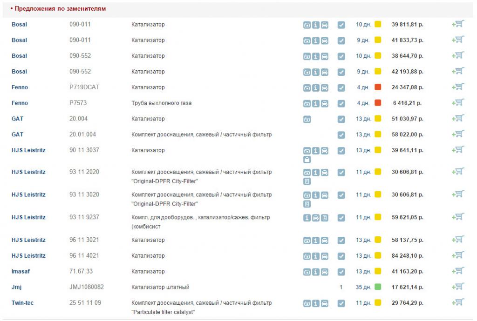The height and width of the screenshot is (321, 477).
Task: Select part number 20.01.004
Action: pos(82,134)
